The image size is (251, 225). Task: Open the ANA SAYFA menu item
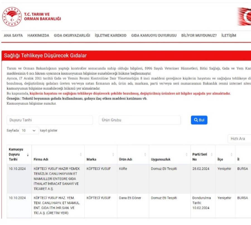point(13,35)
